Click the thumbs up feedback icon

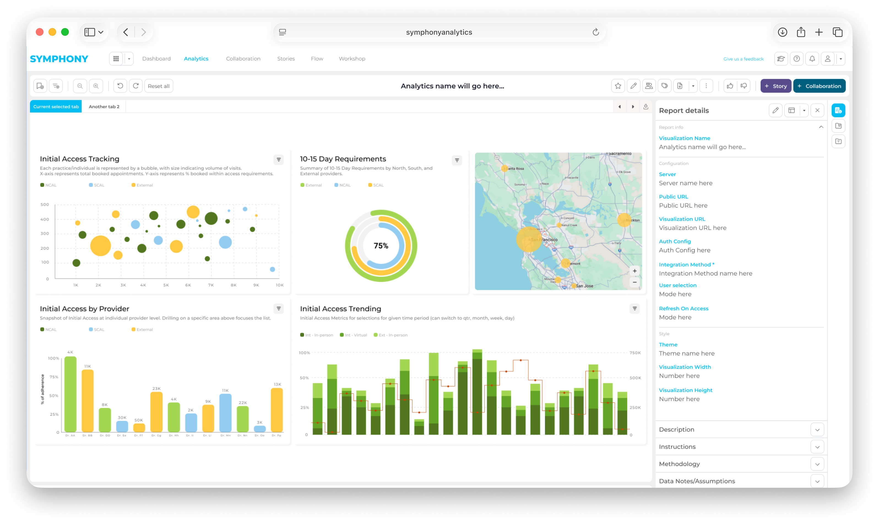pyautogui.click(x=730, y=86)
